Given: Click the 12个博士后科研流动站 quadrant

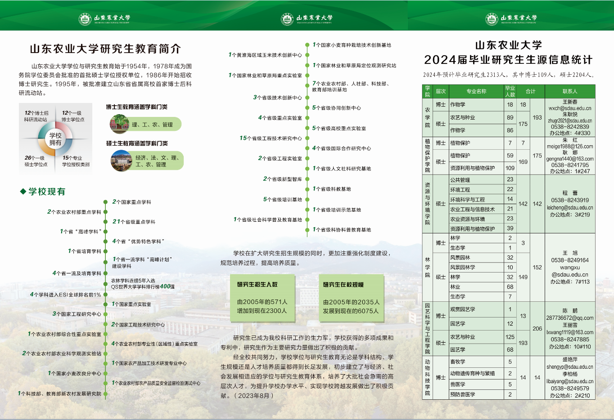Looking at the screenshot, I should point(36,116).
